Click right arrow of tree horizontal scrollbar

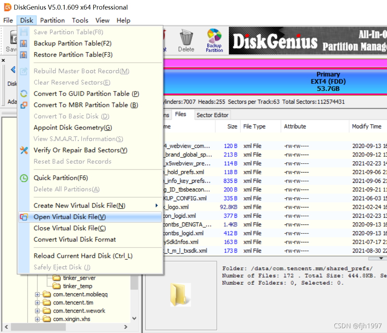click(125, 327)
